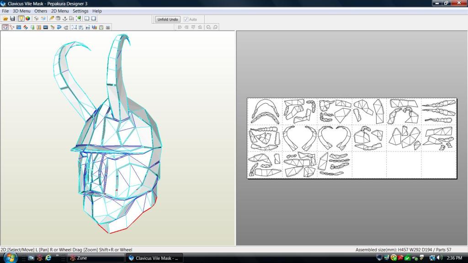Click the gray redo arrow icon
The height and width of the screenshot is (263, 468).
pos(66,27)
